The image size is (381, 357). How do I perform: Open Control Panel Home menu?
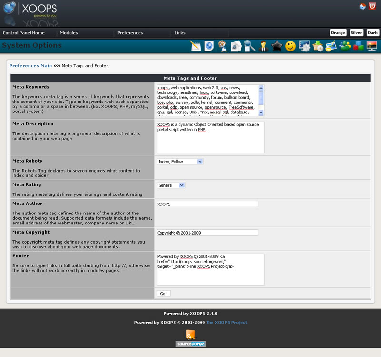23,33
